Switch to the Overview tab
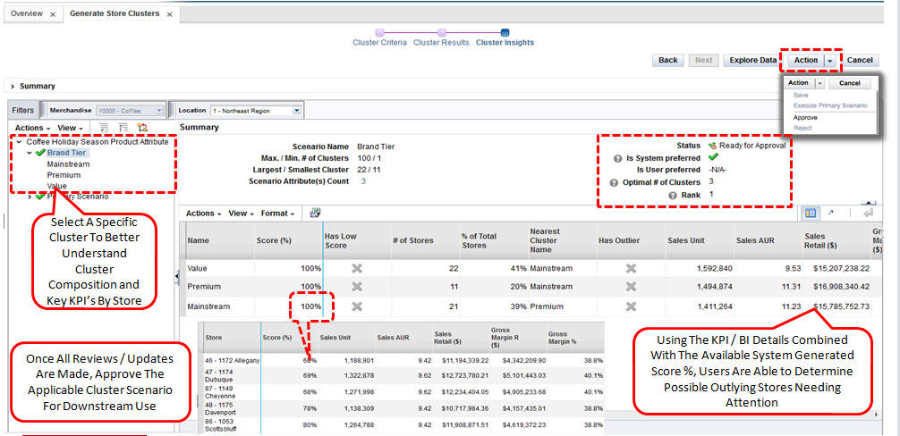Screen dimensions: 900x436 click(x=27, y=14)
